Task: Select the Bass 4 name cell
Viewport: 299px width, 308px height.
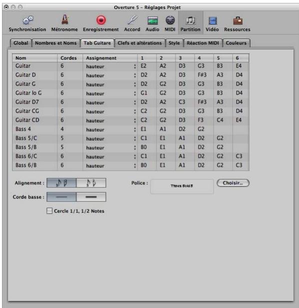Action: pos(23,129)
